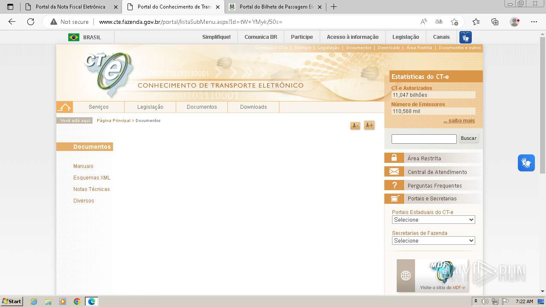Add page to favorites with the star-plus icon
Screen dimensions: 546x307
pos(454,22)
